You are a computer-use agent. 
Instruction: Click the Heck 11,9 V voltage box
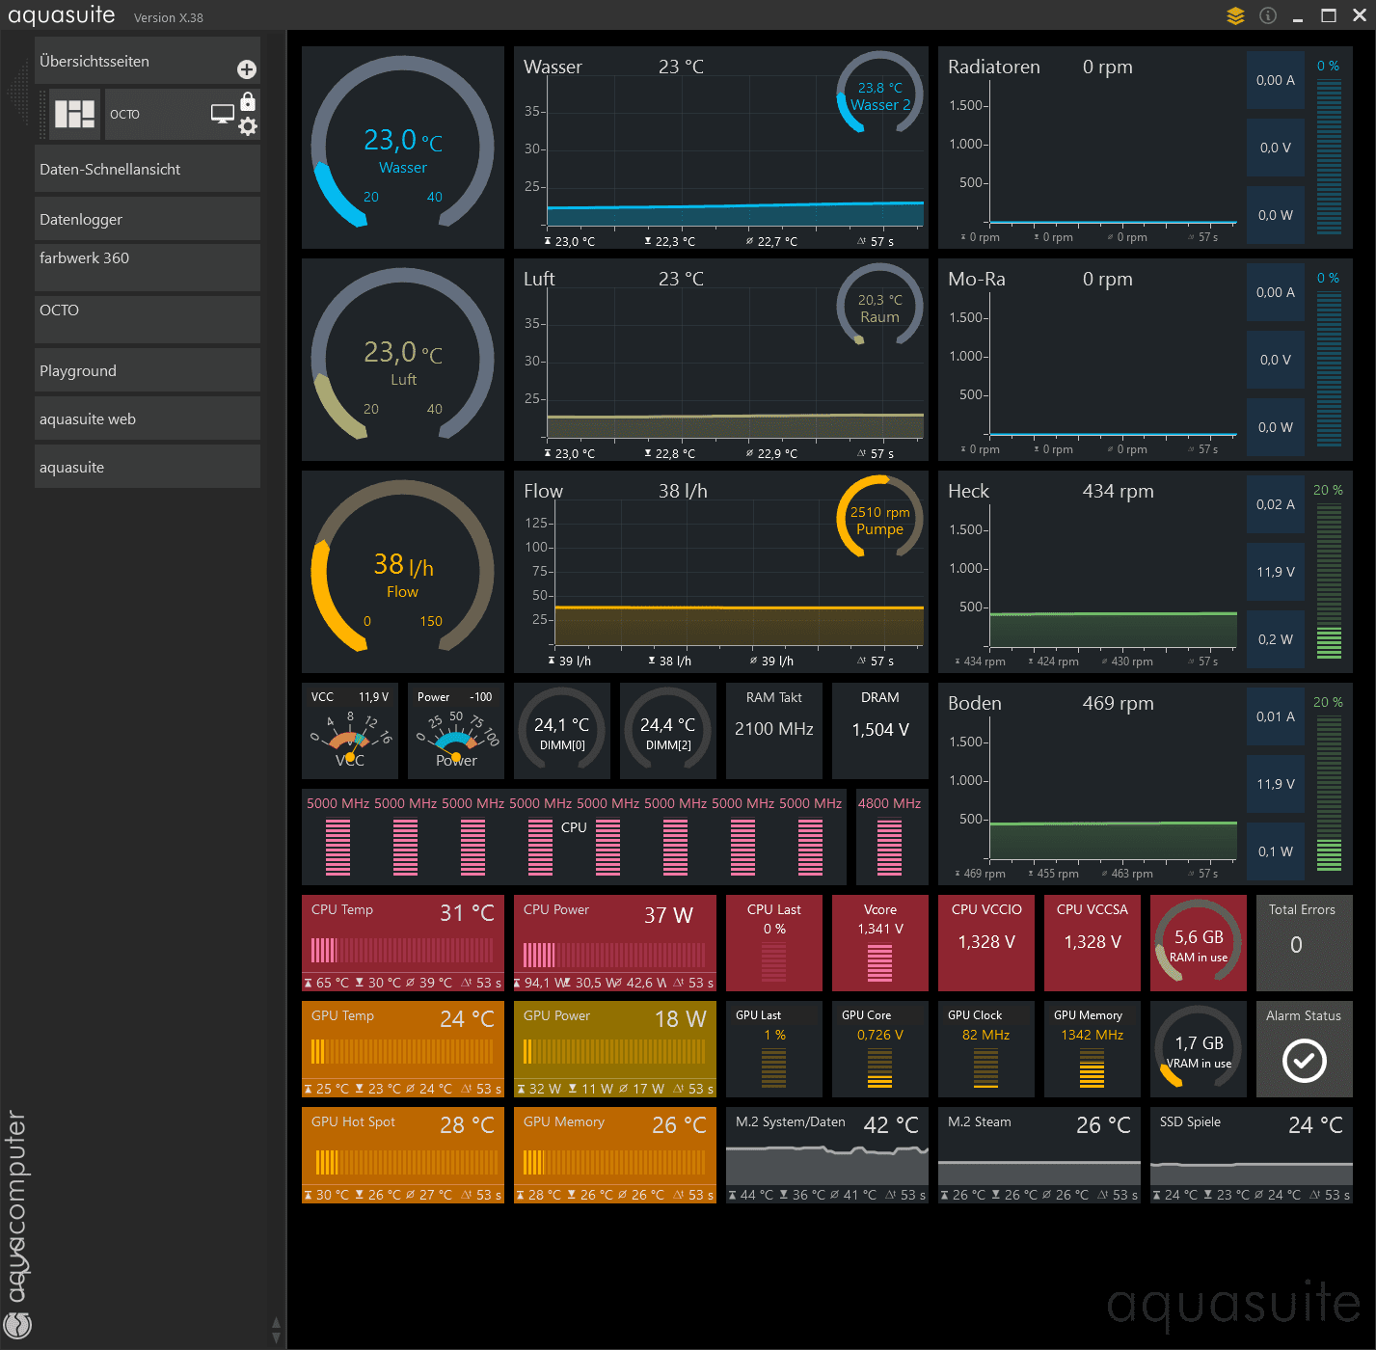[1276, 572]
